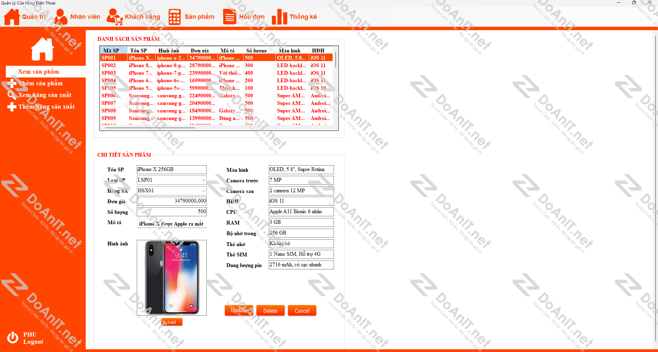Click the Load image button
This screenshot has height=352, width=658.
(172, 322)
